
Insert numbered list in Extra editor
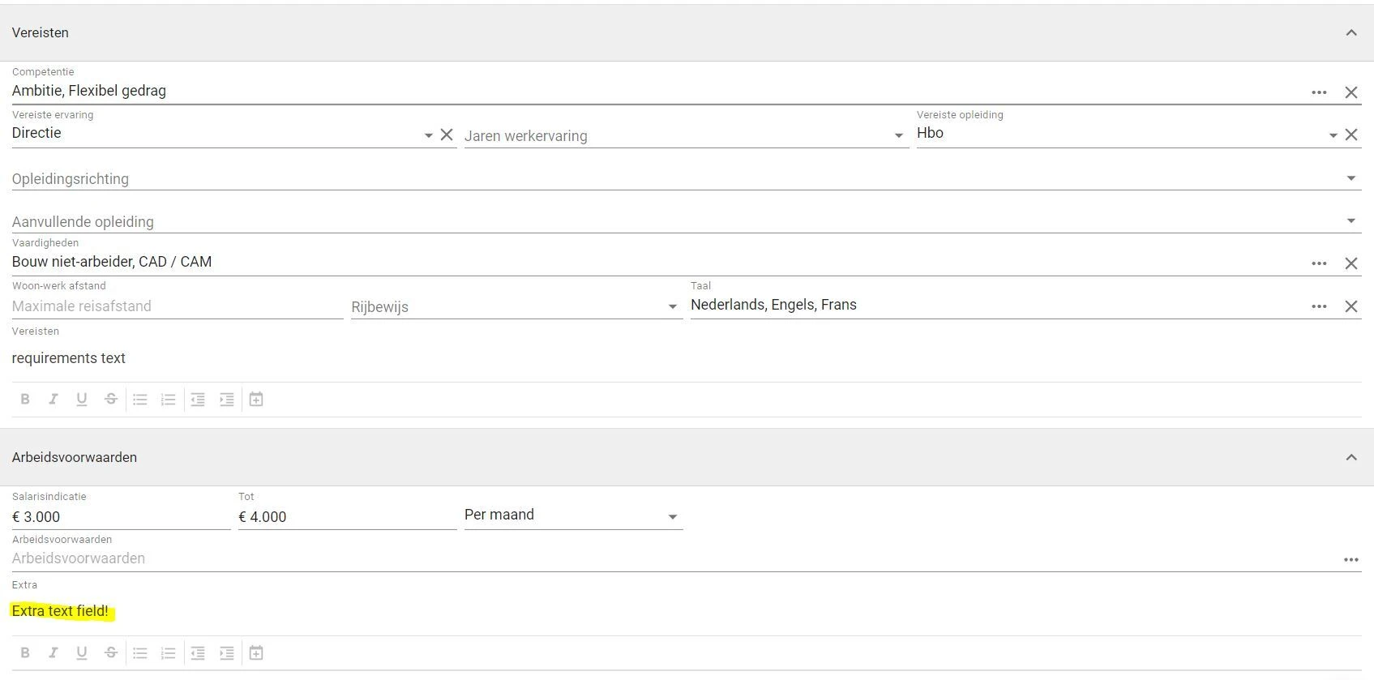169,652
